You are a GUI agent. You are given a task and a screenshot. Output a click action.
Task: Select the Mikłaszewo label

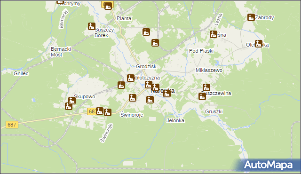tap(209, 70)
